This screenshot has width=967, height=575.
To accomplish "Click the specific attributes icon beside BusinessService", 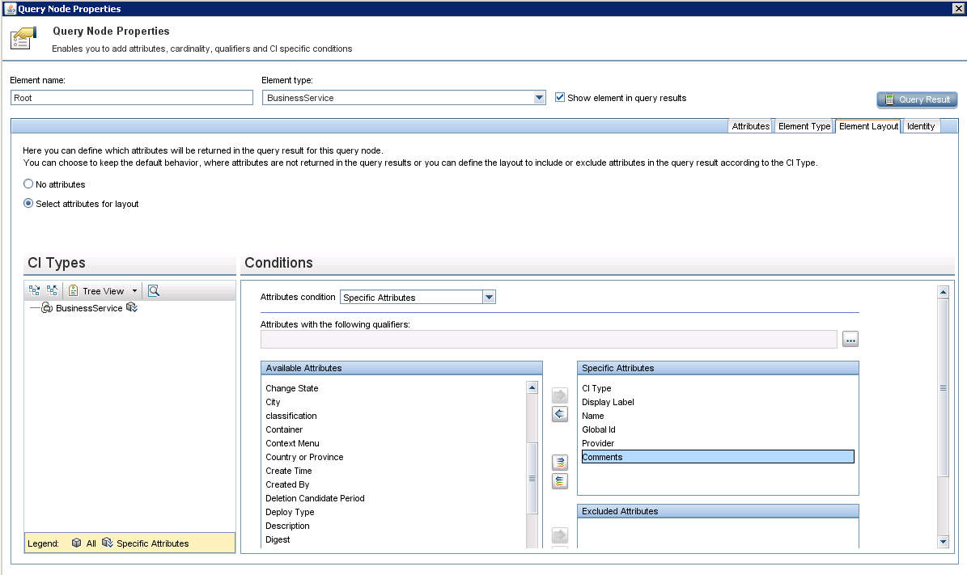I will (132, 308).
